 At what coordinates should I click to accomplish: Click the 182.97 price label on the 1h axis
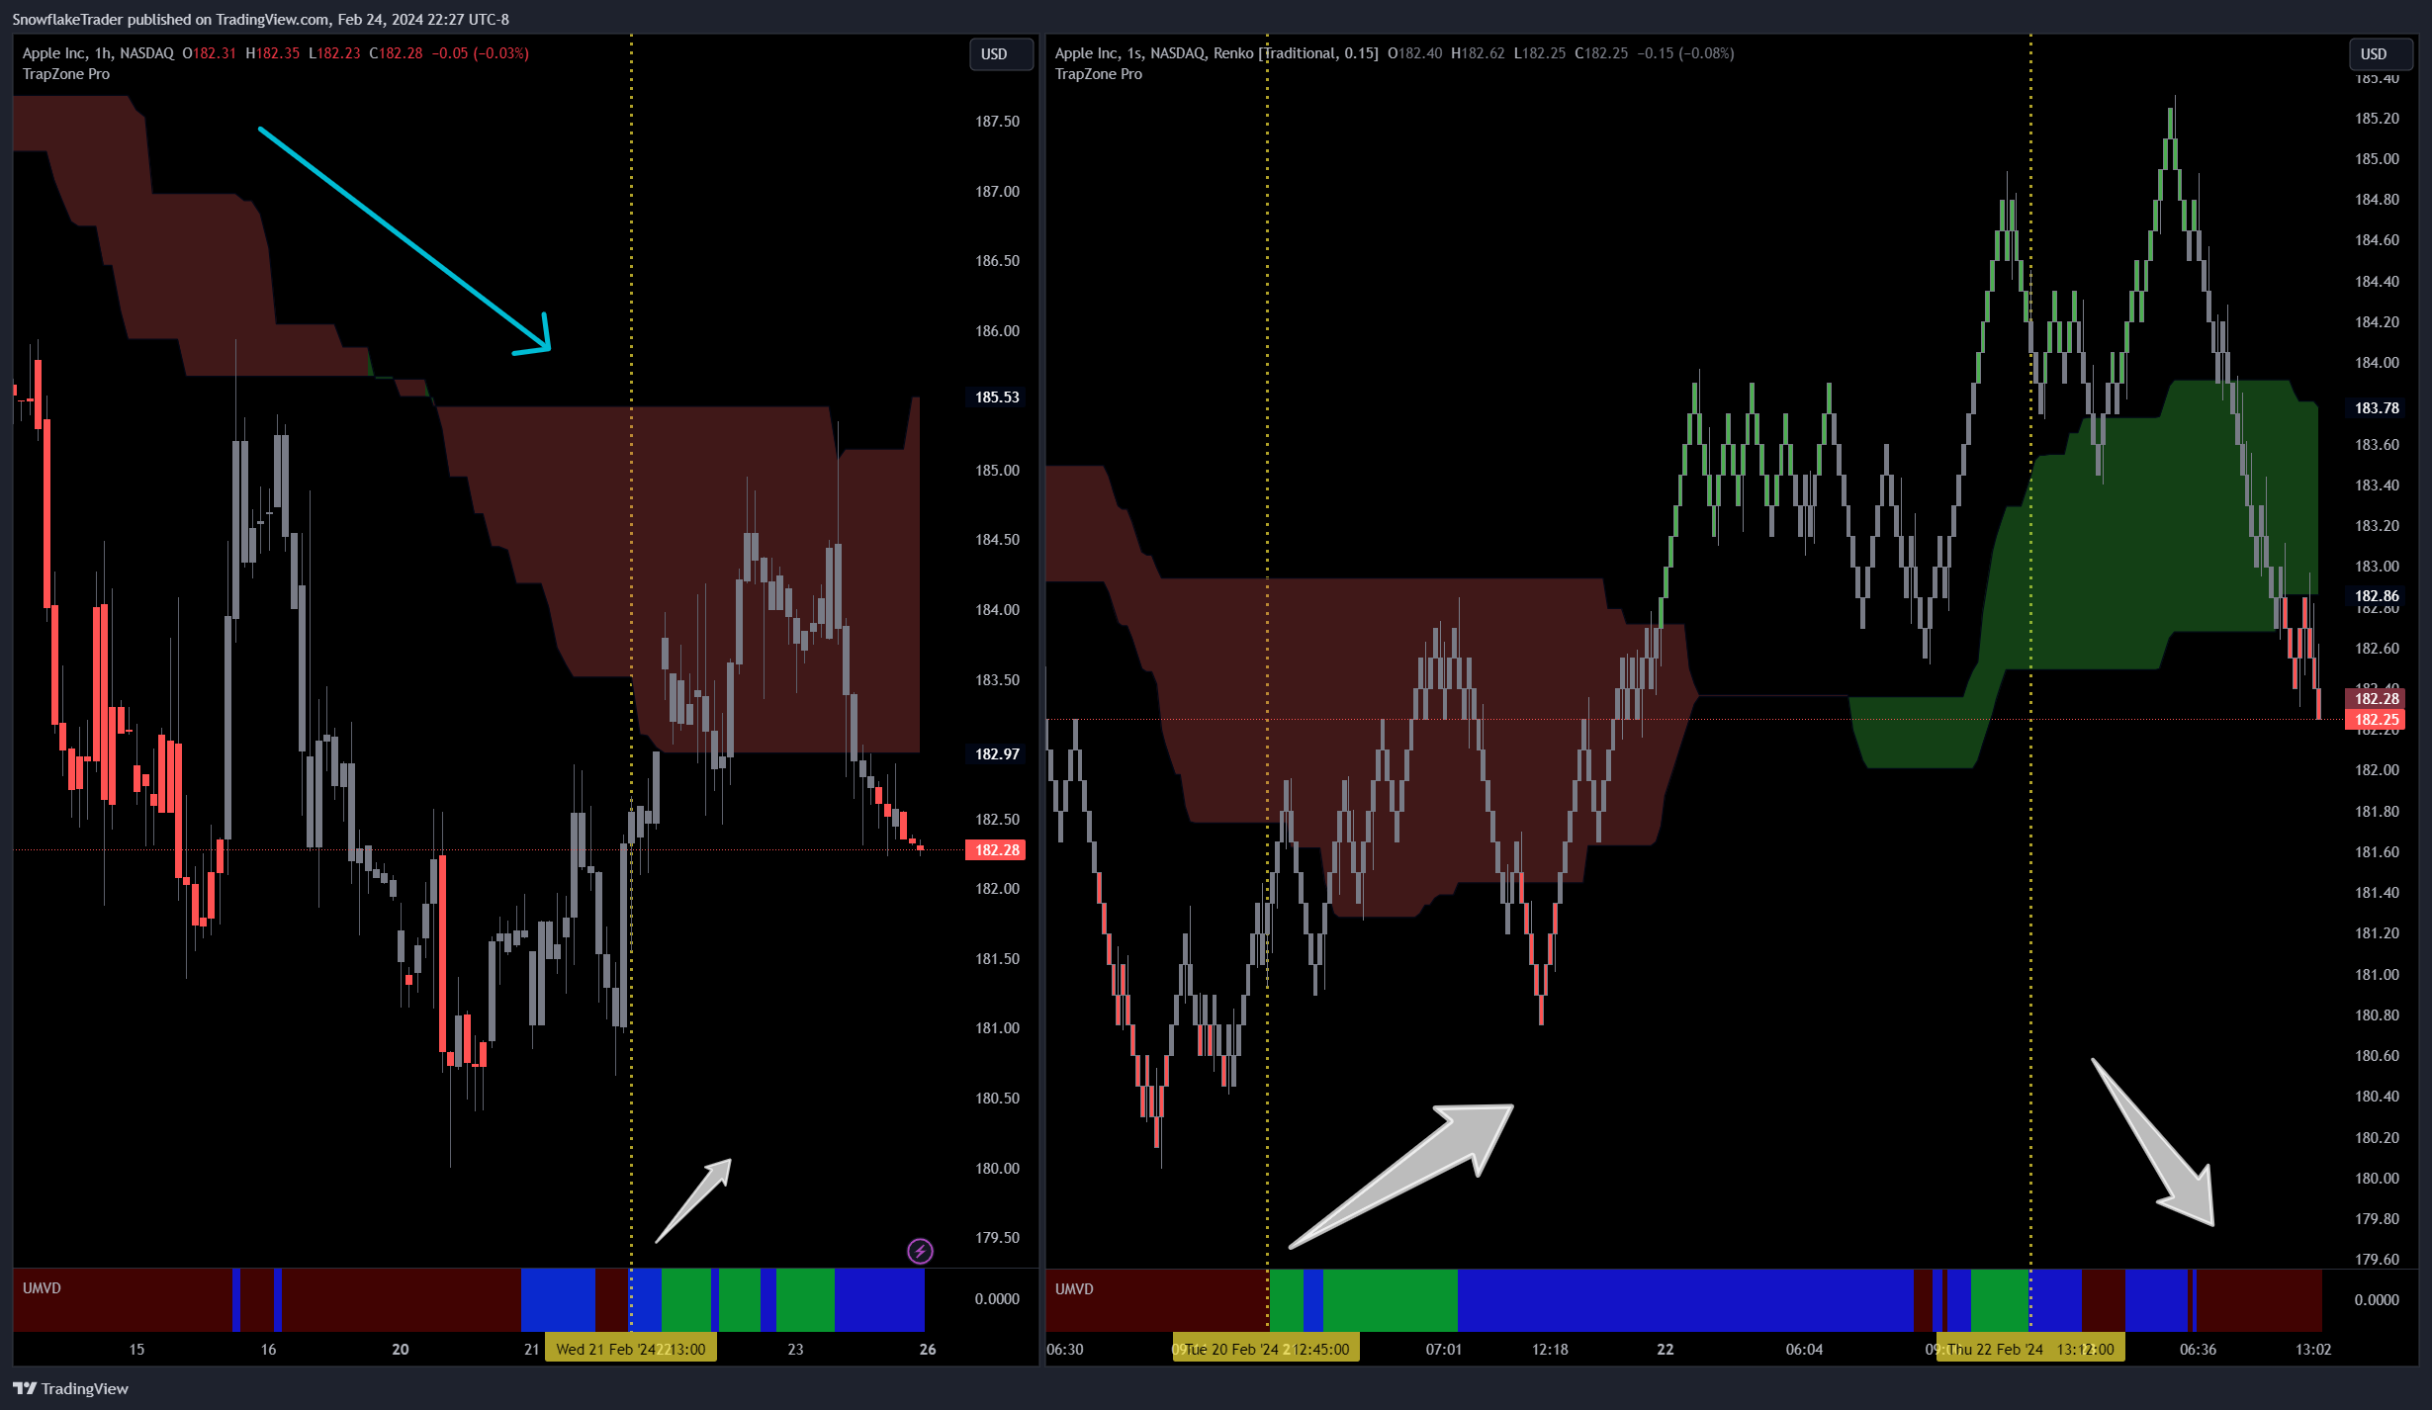pyautogui.click(x=996, y=753)
